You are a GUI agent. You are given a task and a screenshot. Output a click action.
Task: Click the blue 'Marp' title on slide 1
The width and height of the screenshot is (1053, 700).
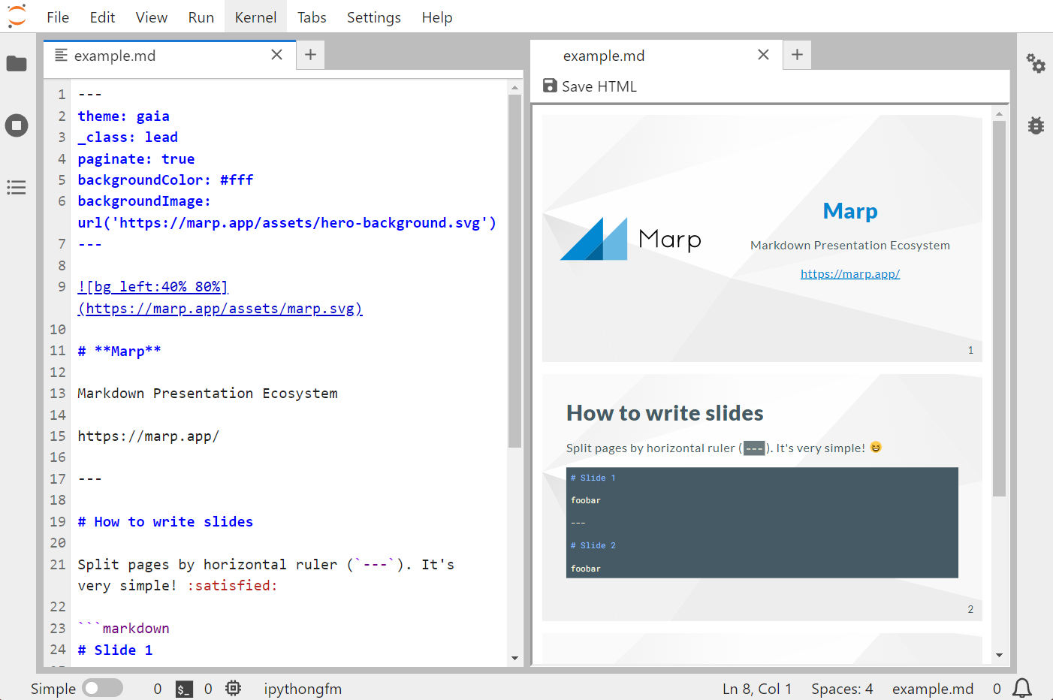(850, 211)
